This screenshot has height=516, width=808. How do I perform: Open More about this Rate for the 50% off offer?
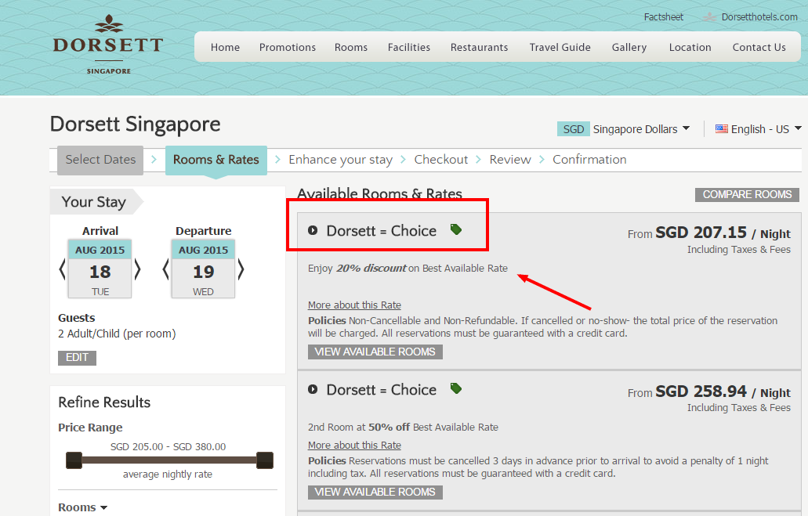tap(354, 445)
